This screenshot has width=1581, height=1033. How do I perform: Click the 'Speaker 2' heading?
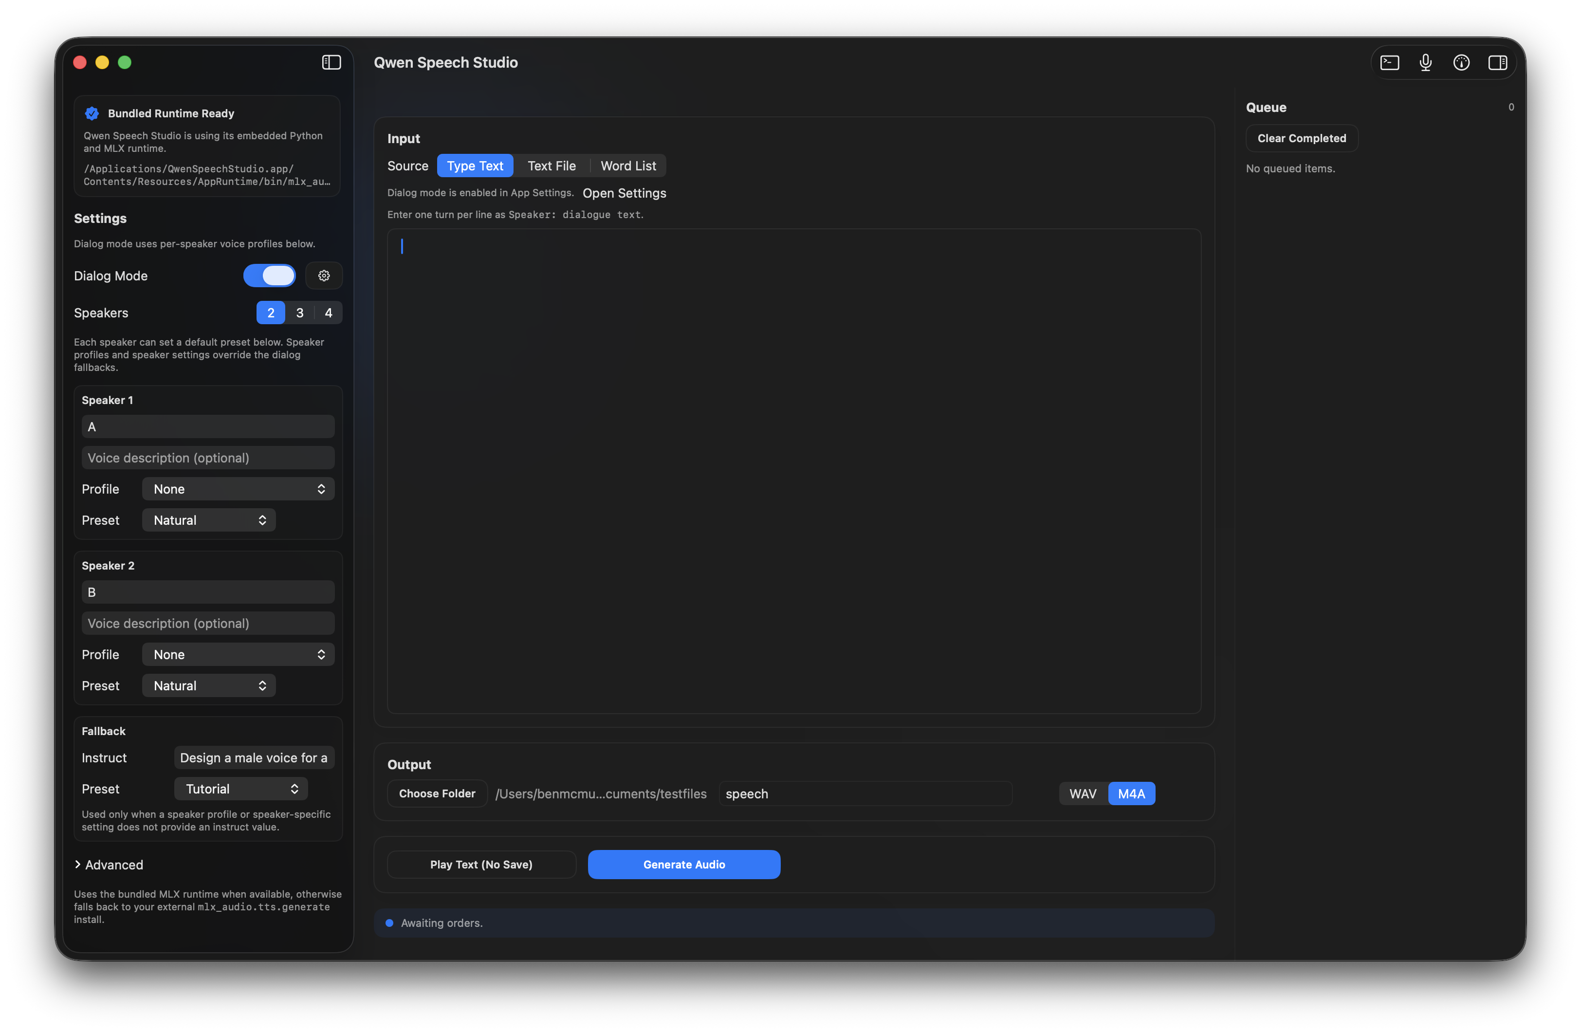click(108, 565)
